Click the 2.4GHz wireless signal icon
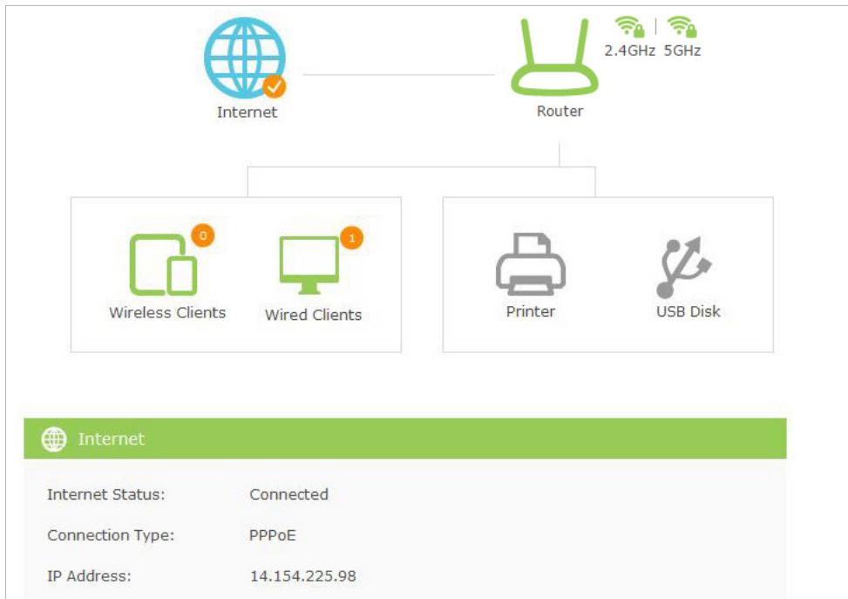The width and height of the screenshot is (848, 599). [629, 26]
